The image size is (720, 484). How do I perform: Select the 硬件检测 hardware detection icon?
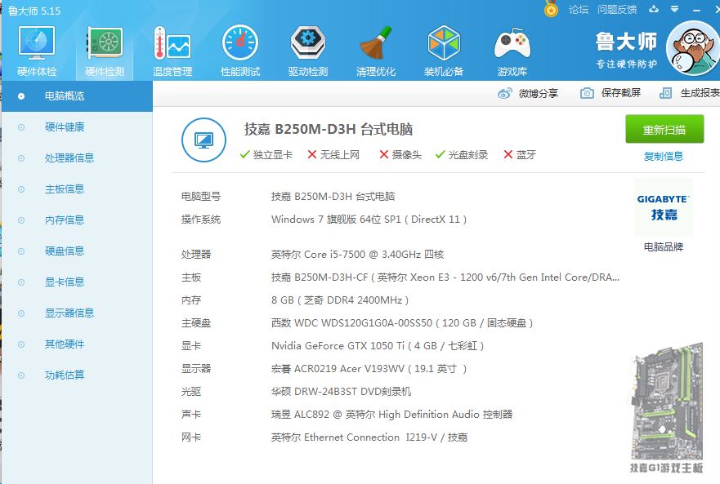click(105, 51)
